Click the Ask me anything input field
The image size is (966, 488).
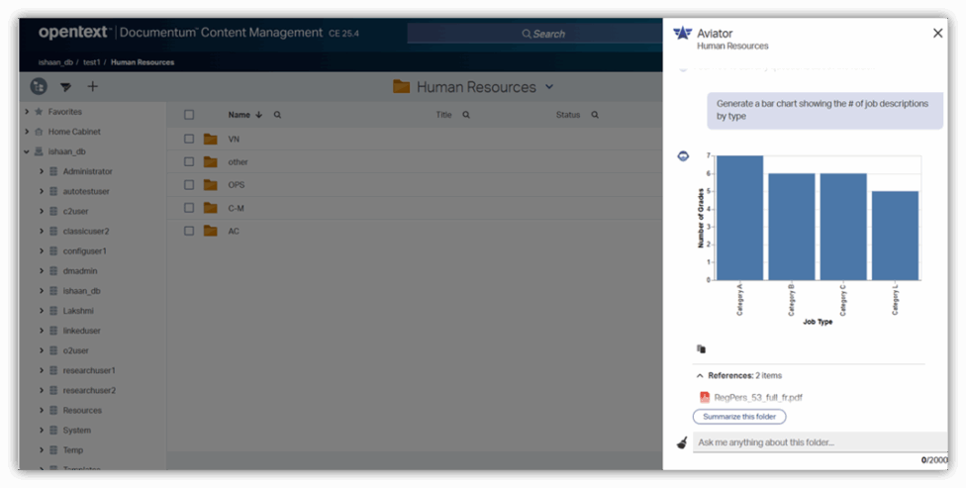point(820,442)
